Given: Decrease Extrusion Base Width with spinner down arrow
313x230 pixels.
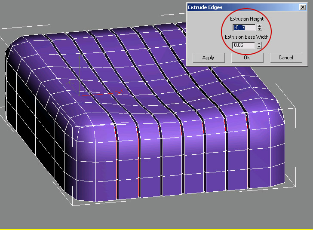Looking at the screenshot, I should click(259, 47).
